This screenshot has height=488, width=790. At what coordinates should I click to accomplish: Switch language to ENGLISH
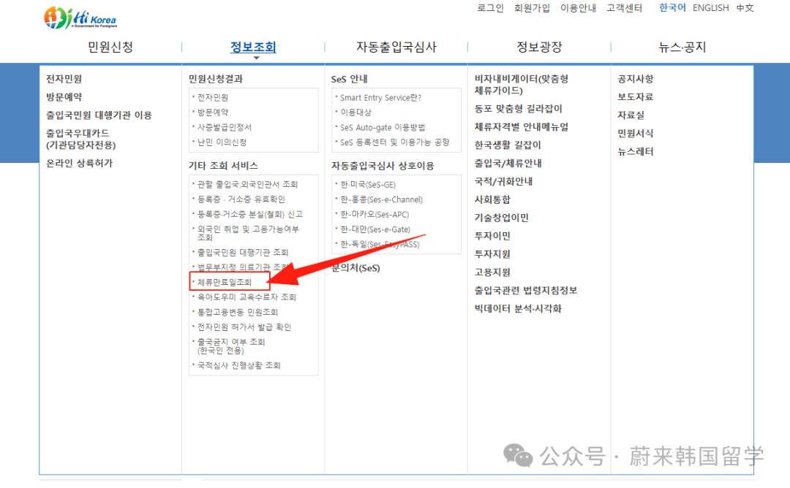pos(710,8)
